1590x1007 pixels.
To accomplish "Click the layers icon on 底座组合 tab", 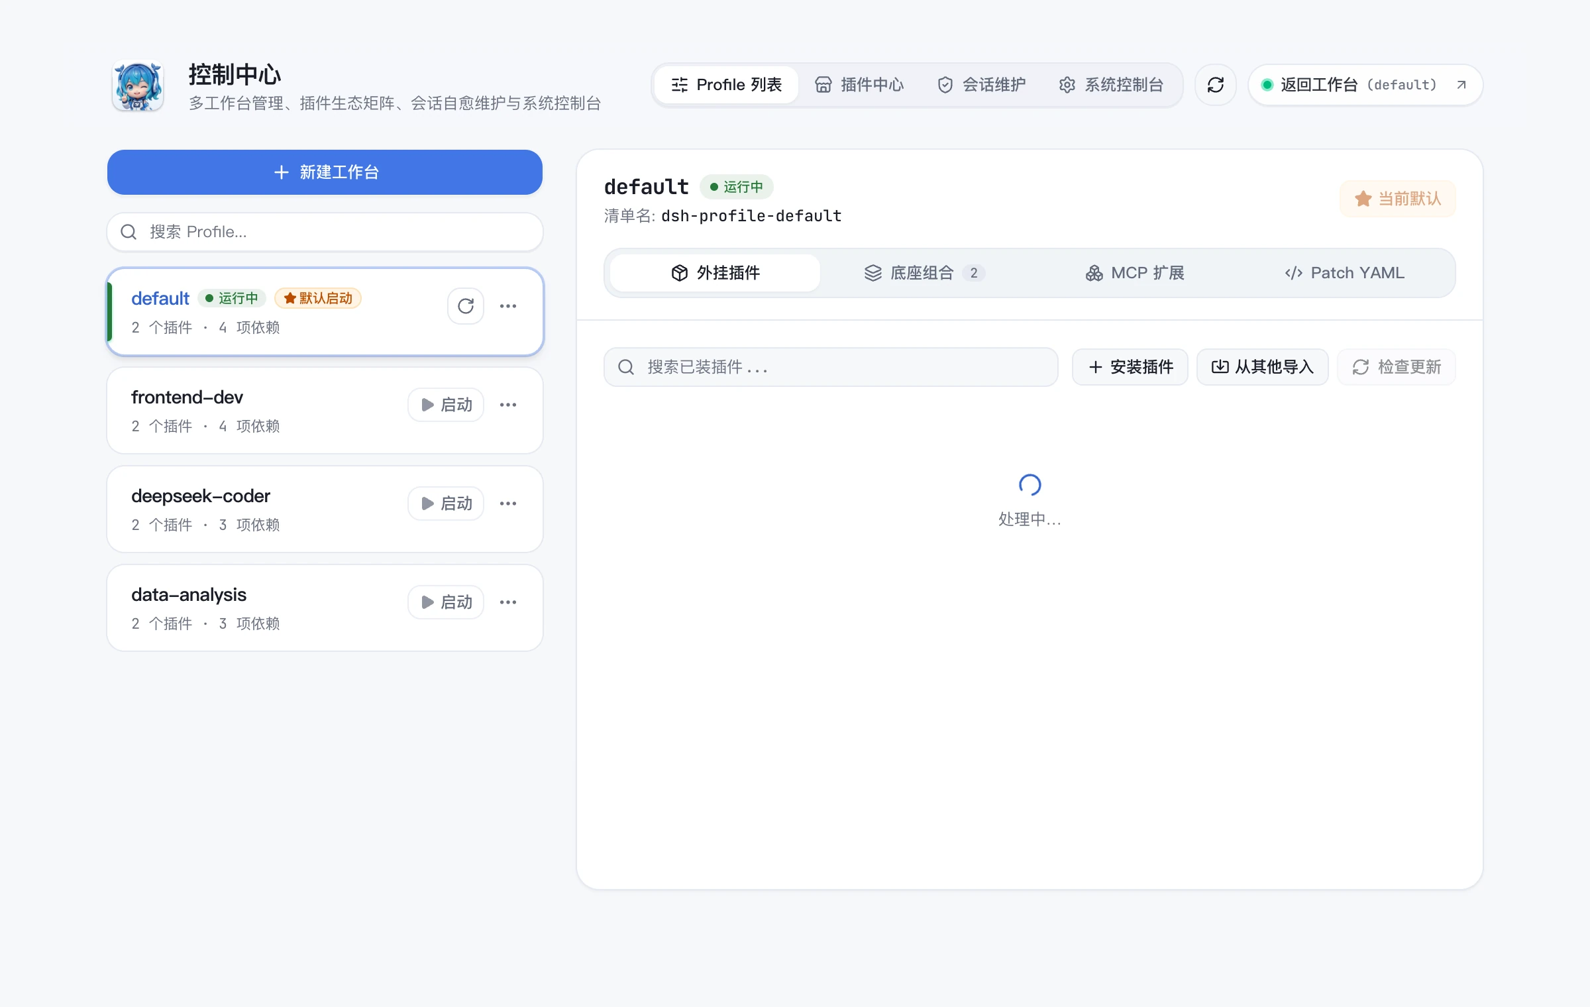I will tap(873, 273).
